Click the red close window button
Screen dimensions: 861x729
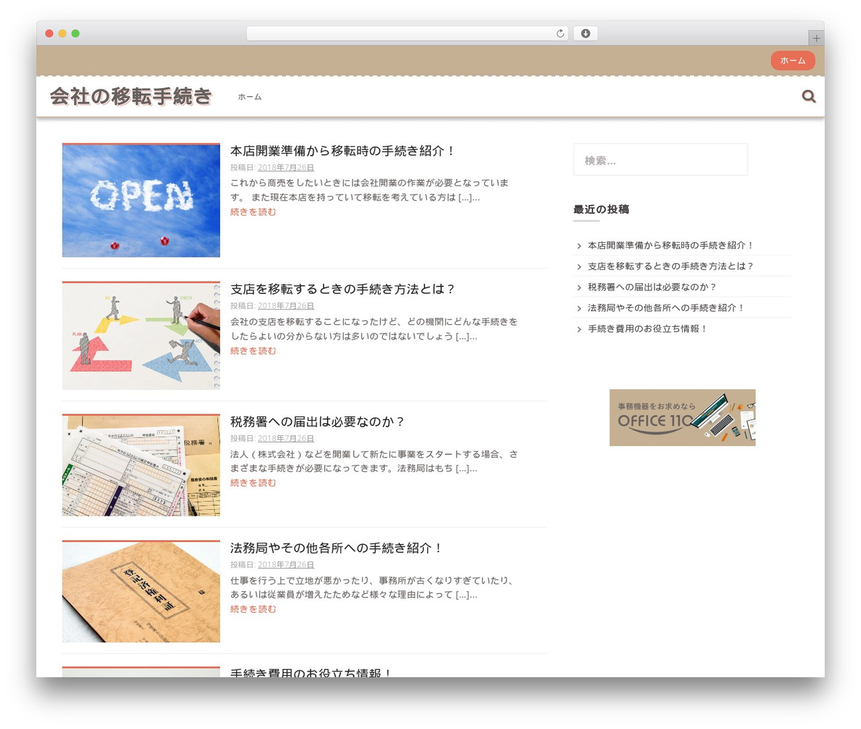point(49,34)
